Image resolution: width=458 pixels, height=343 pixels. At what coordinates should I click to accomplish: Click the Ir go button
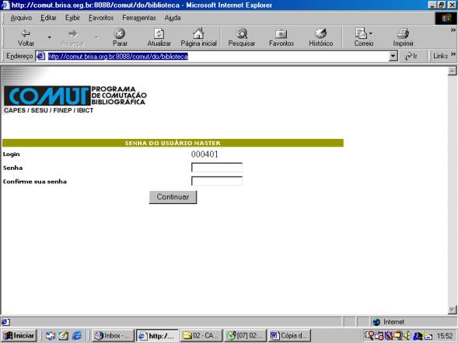[x=411, y=56]
